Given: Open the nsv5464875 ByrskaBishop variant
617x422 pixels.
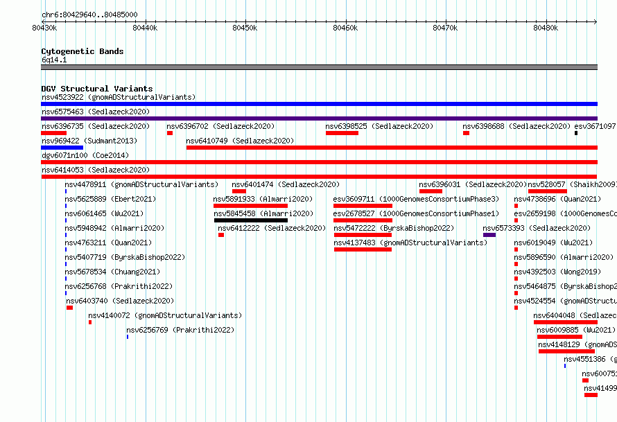Looking at the screenshot, I should click(x=566, y=286).
